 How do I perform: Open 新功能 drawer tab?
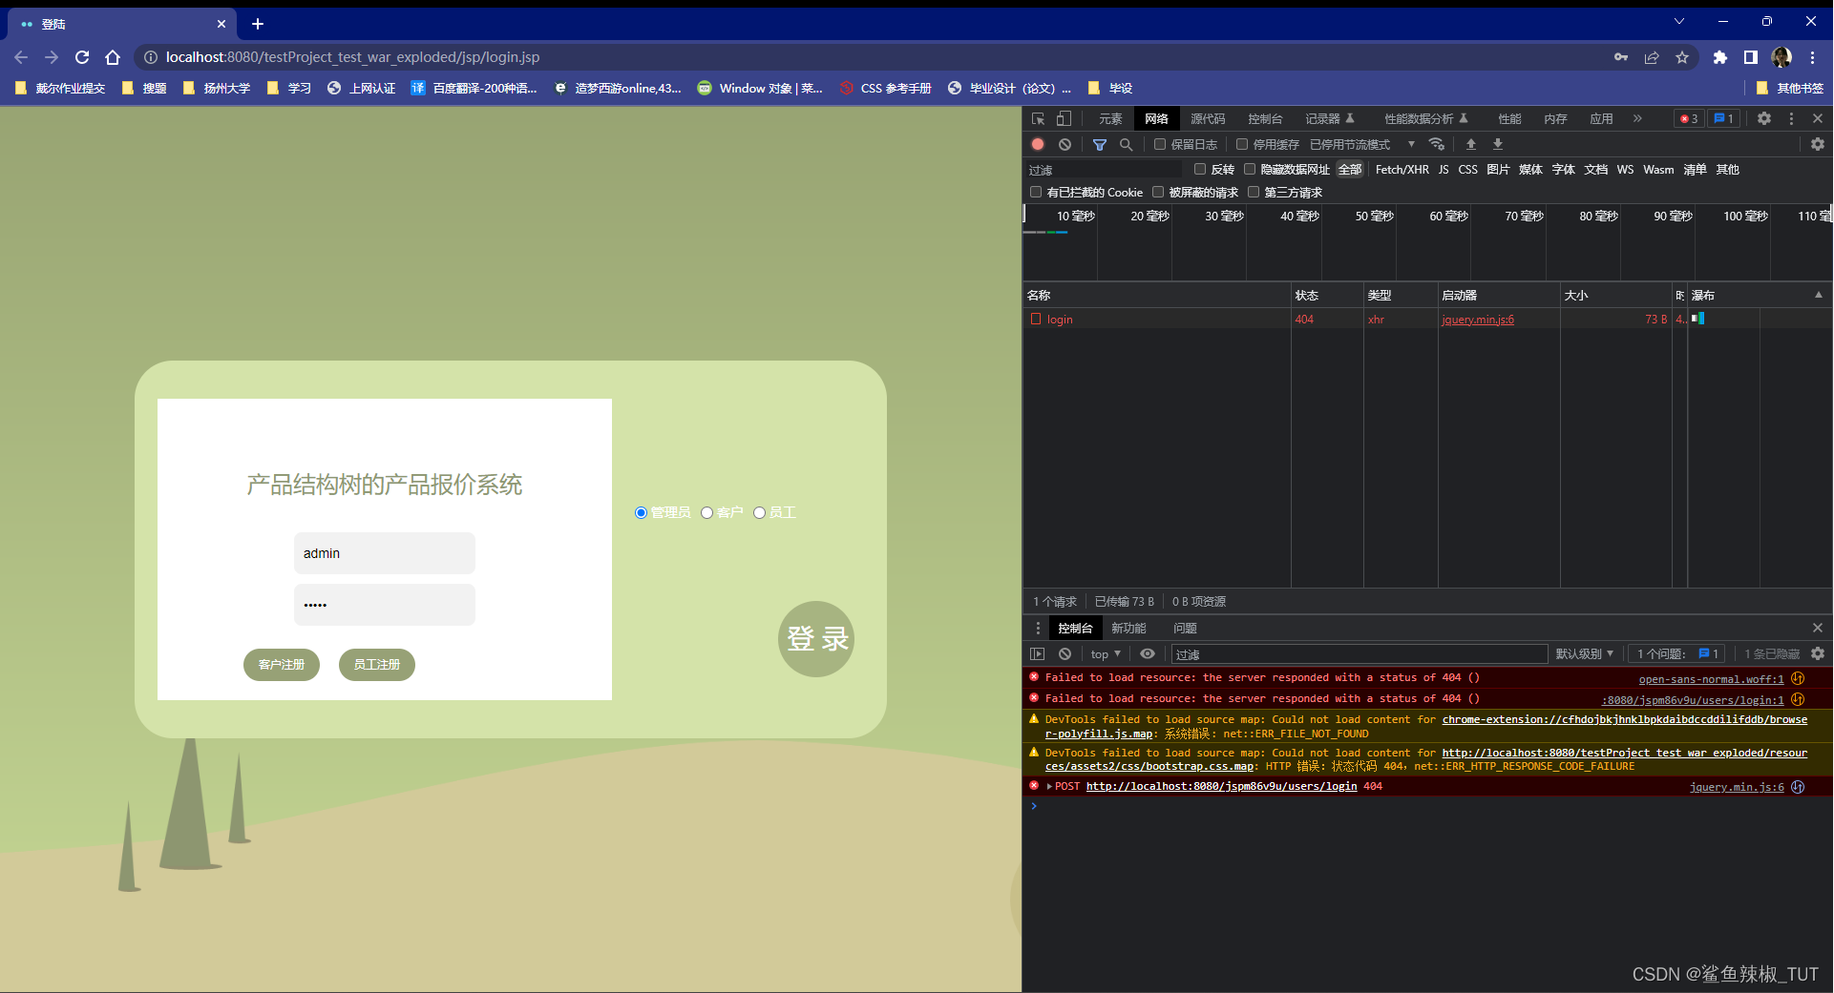pos(1128,628)
